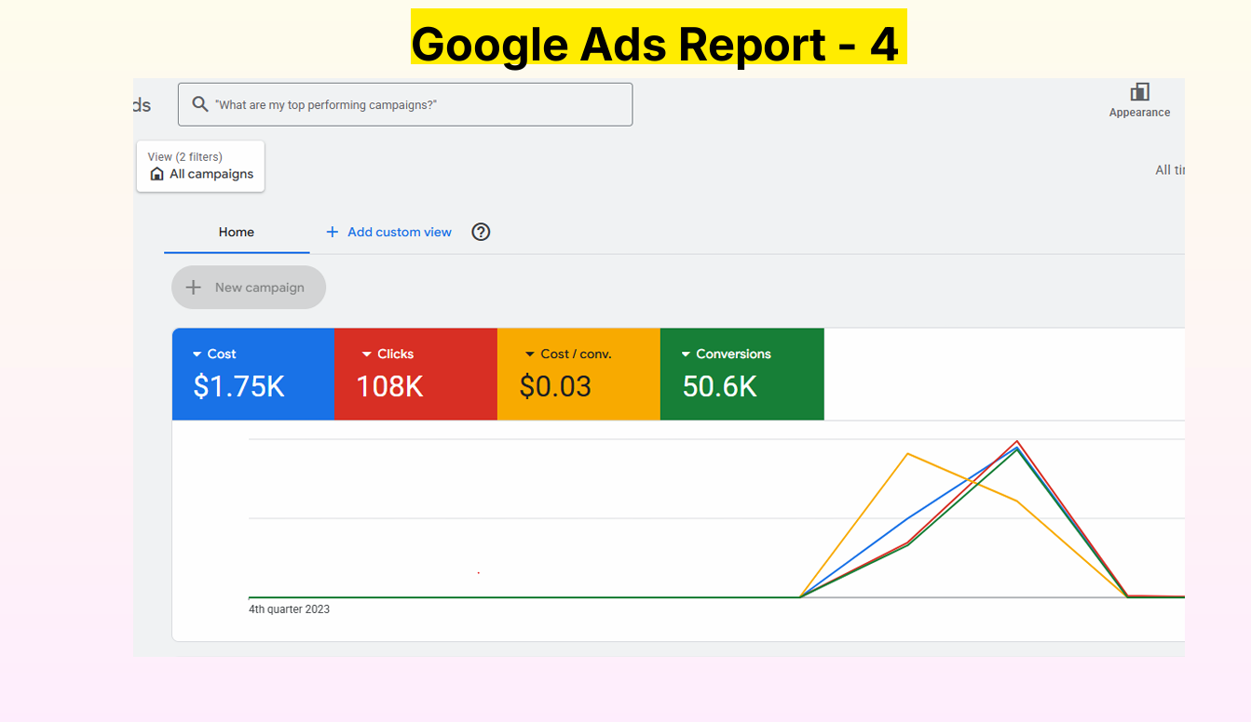Click the $0.03 cost per conversion value
Image resolution: width=1251 pixels, height=722 pixels.
pyautogui.click(x=555, y=386)
